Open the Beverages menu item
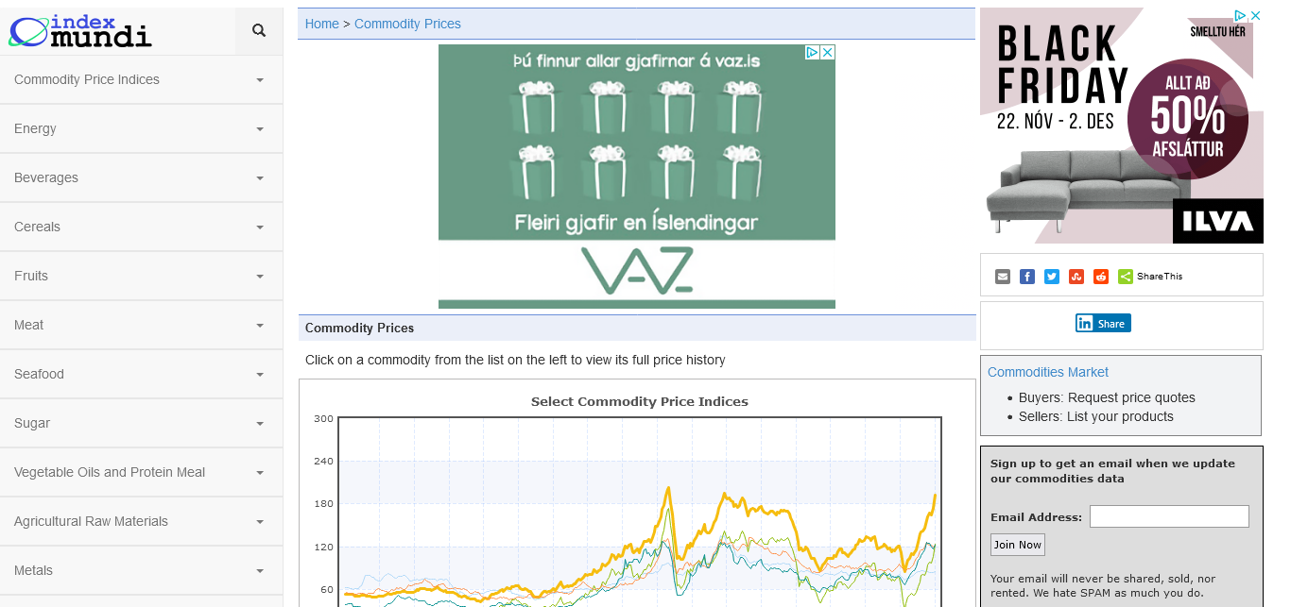This screenshot has width=1291, height=607. click(46, 177)
